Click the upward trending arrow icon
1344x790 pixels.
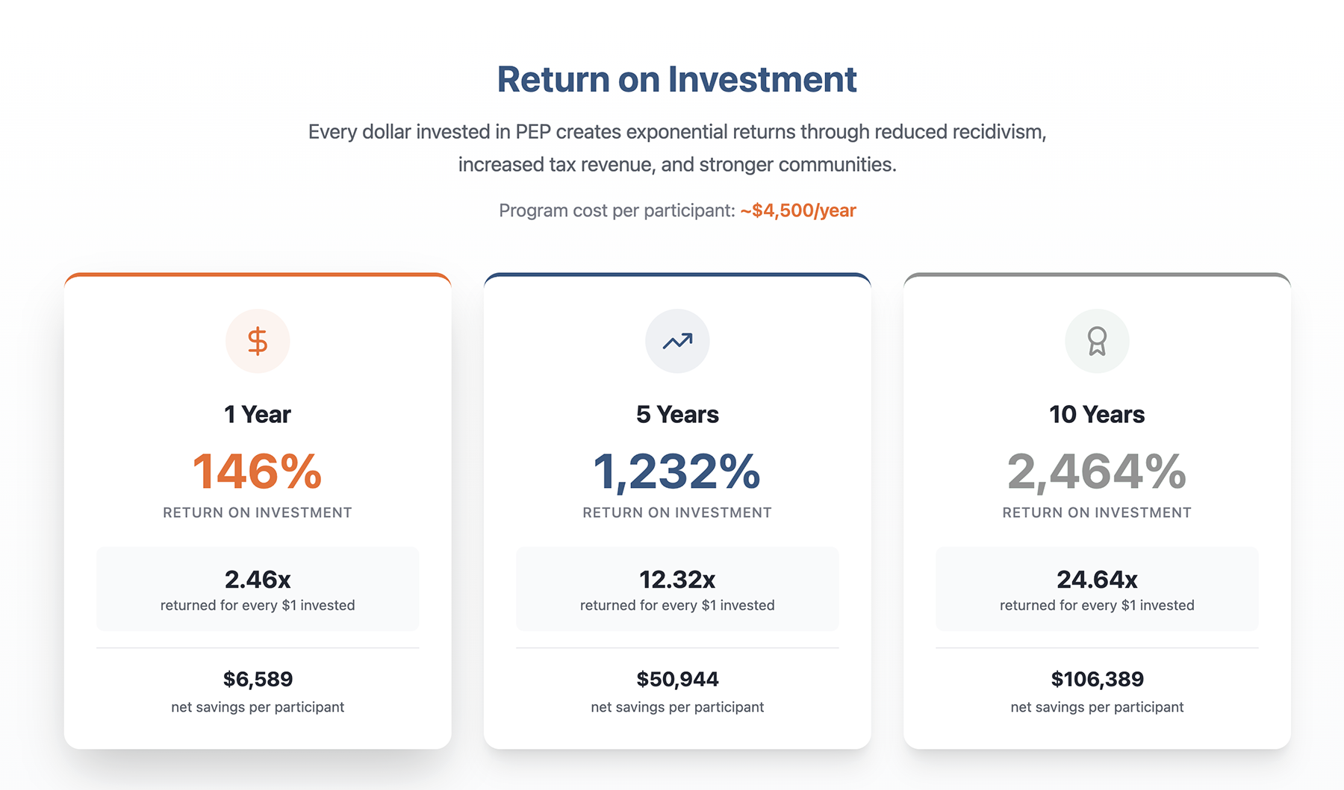[x=677, y=341]
